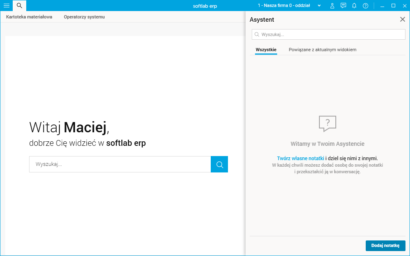Click the blue search button on welcome page

point(219,164)
